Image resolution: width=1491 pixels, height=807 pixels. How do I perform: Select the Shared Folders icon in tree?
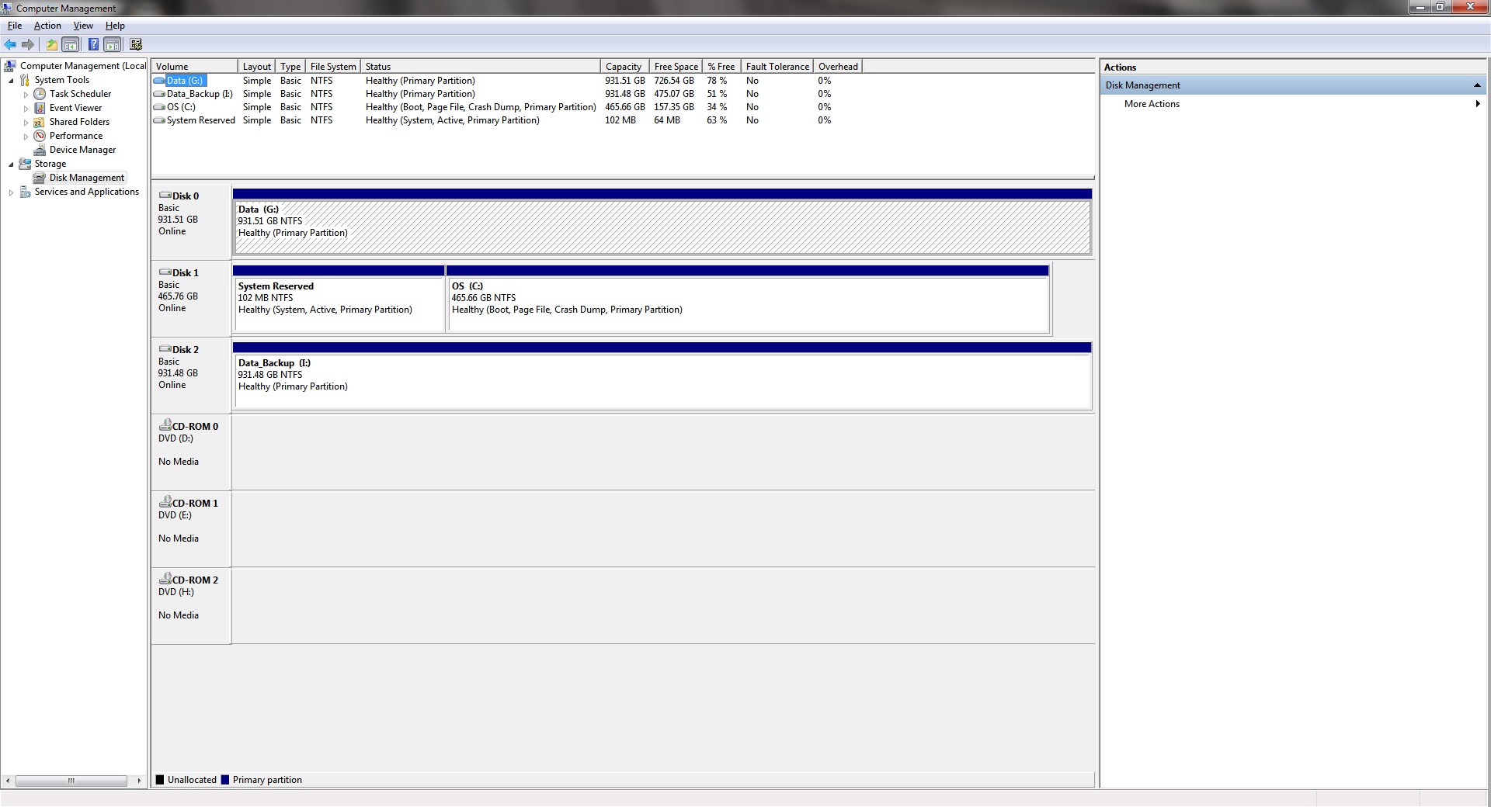click(x=40, y=122)
